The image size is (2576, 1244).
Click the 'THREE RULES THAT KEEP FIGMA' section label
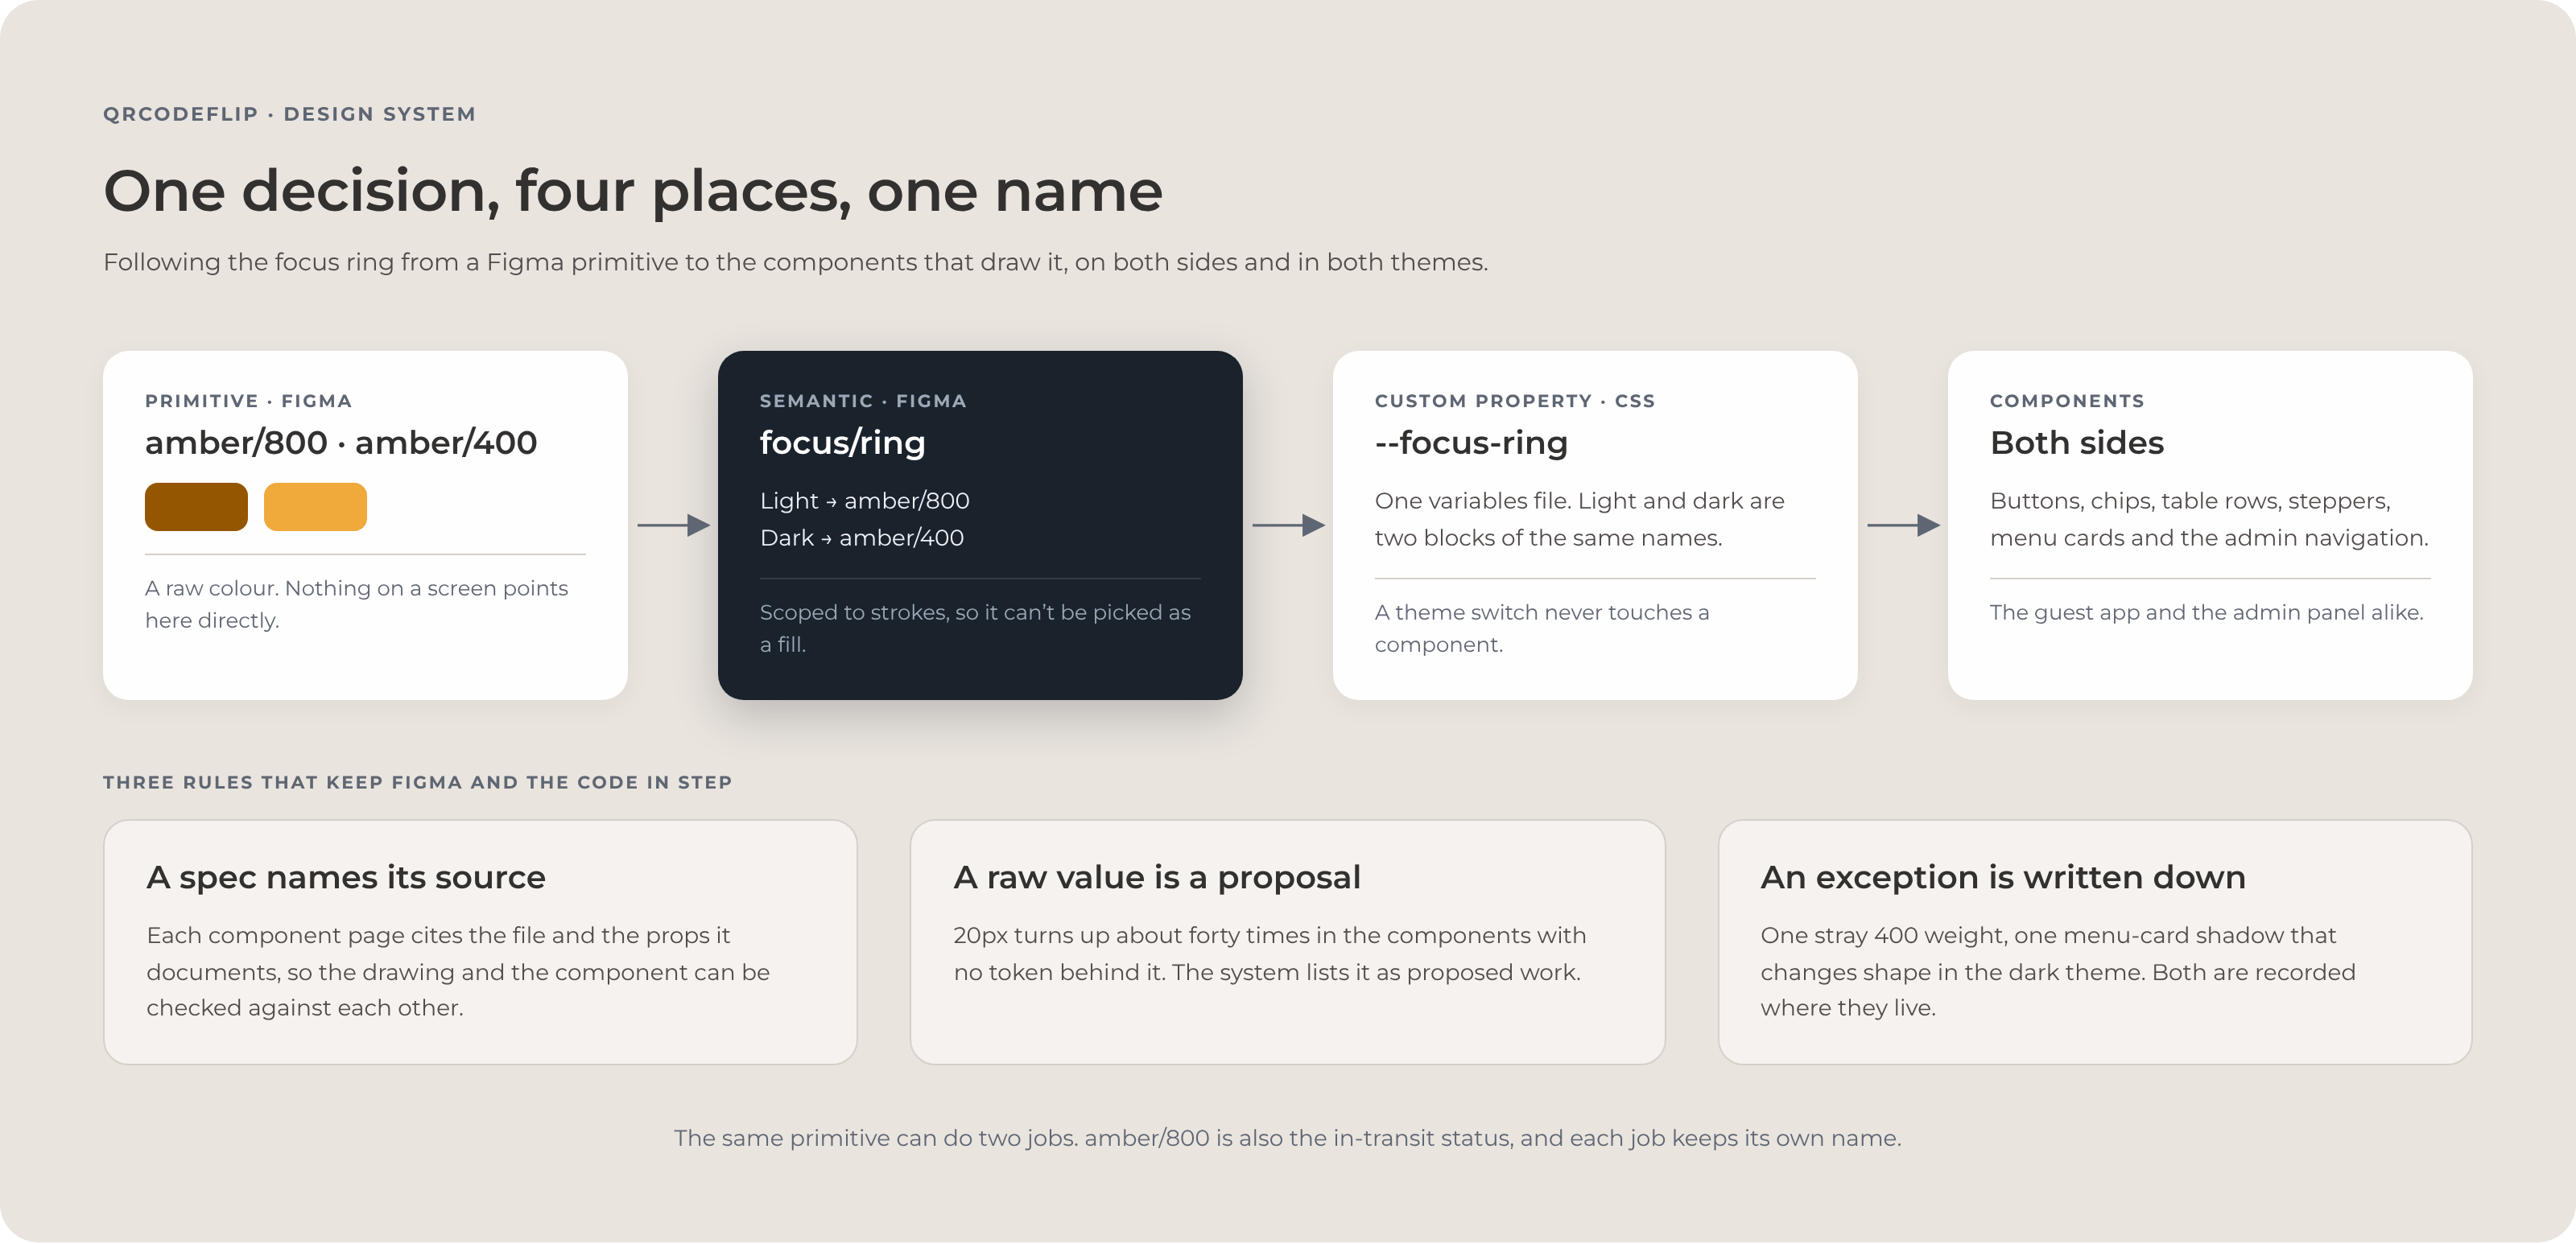(417, 782)
